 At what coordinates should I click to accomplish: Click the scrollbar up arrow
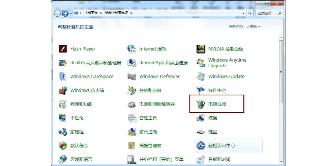(281, 38)
